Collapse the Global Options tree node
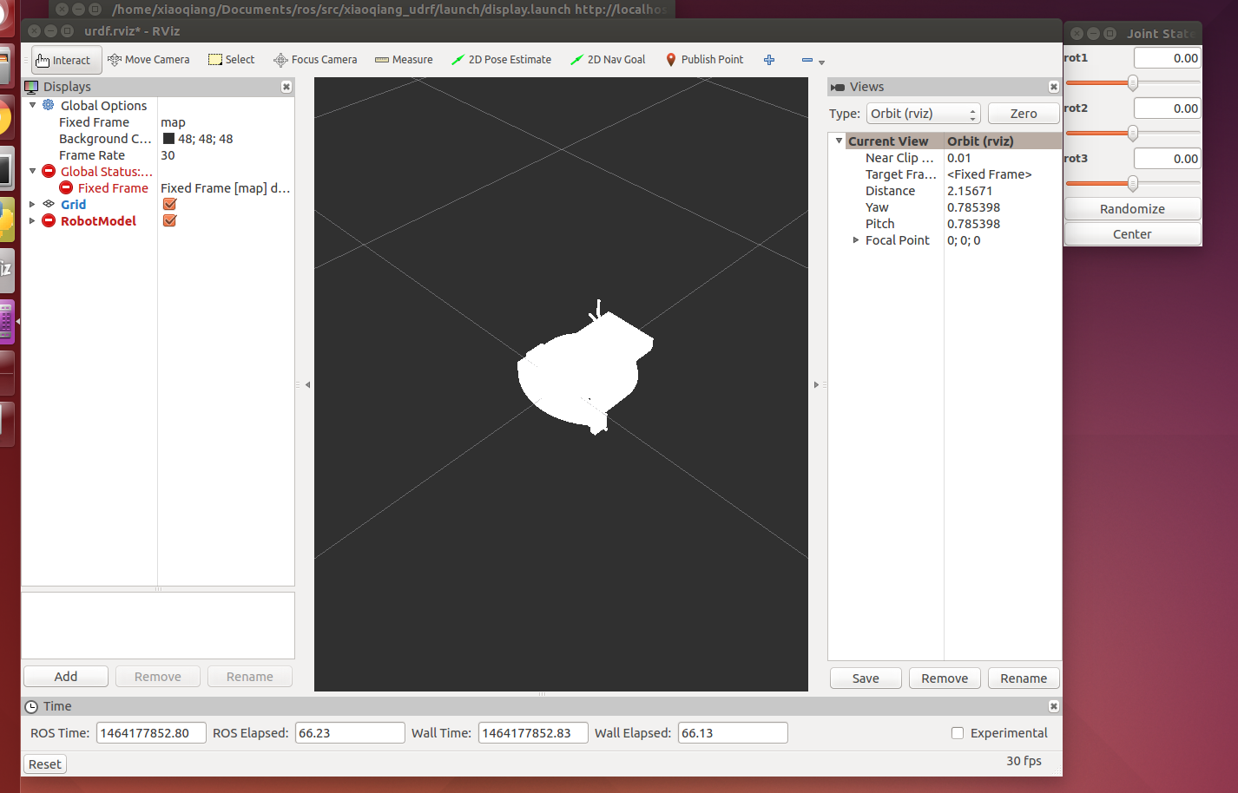Viewport: 1238px width, 793px height. 33,105
